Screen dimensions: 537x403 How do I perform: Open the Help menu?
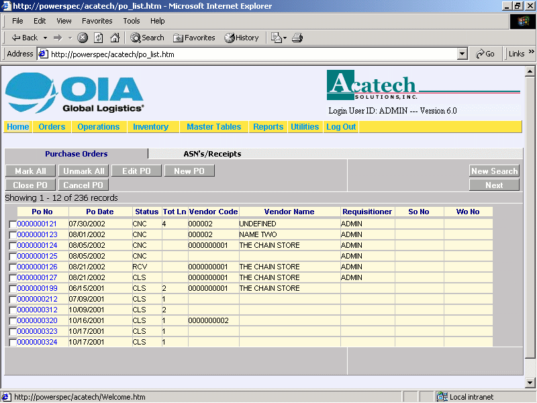pyautogui.click(x=158, y=21)
